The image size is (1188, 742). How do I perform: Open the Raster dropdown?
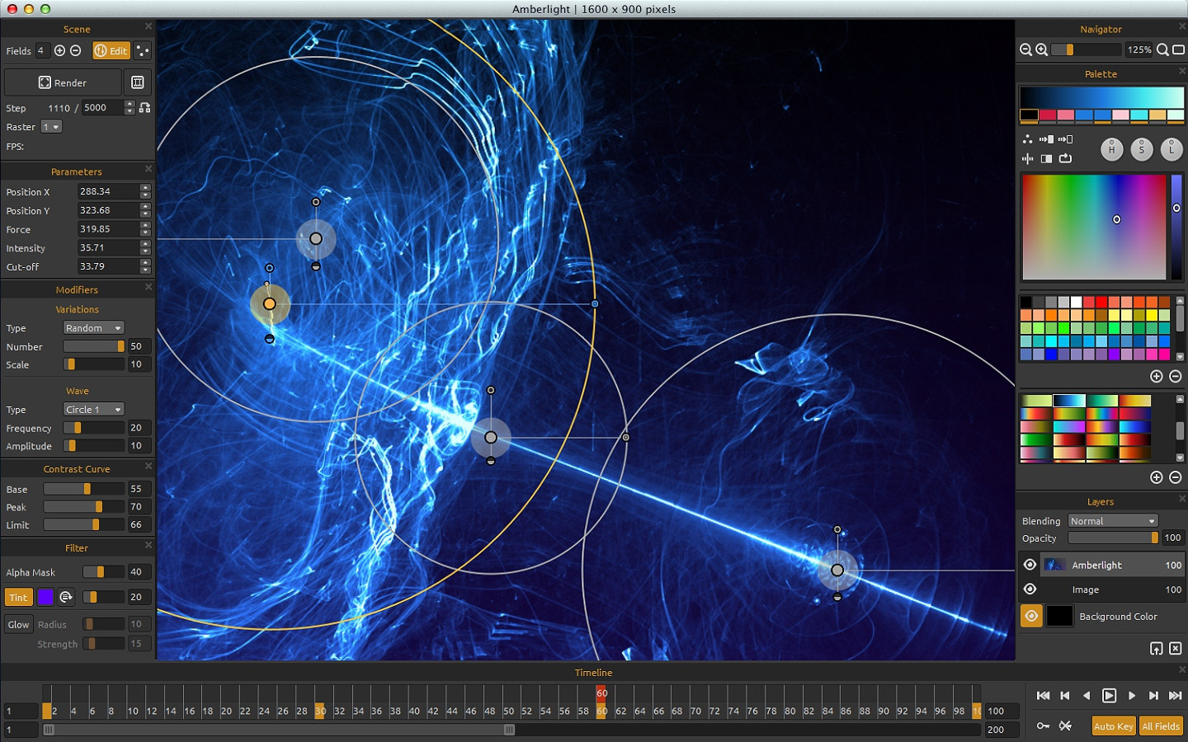click(51, 127)
